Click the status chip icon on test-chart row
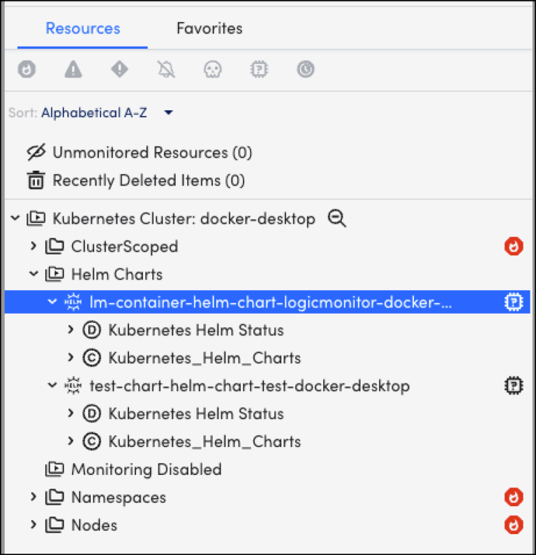The width and height of the screenshot is (536, 555). pyautogui.click(x=514, y=386)
